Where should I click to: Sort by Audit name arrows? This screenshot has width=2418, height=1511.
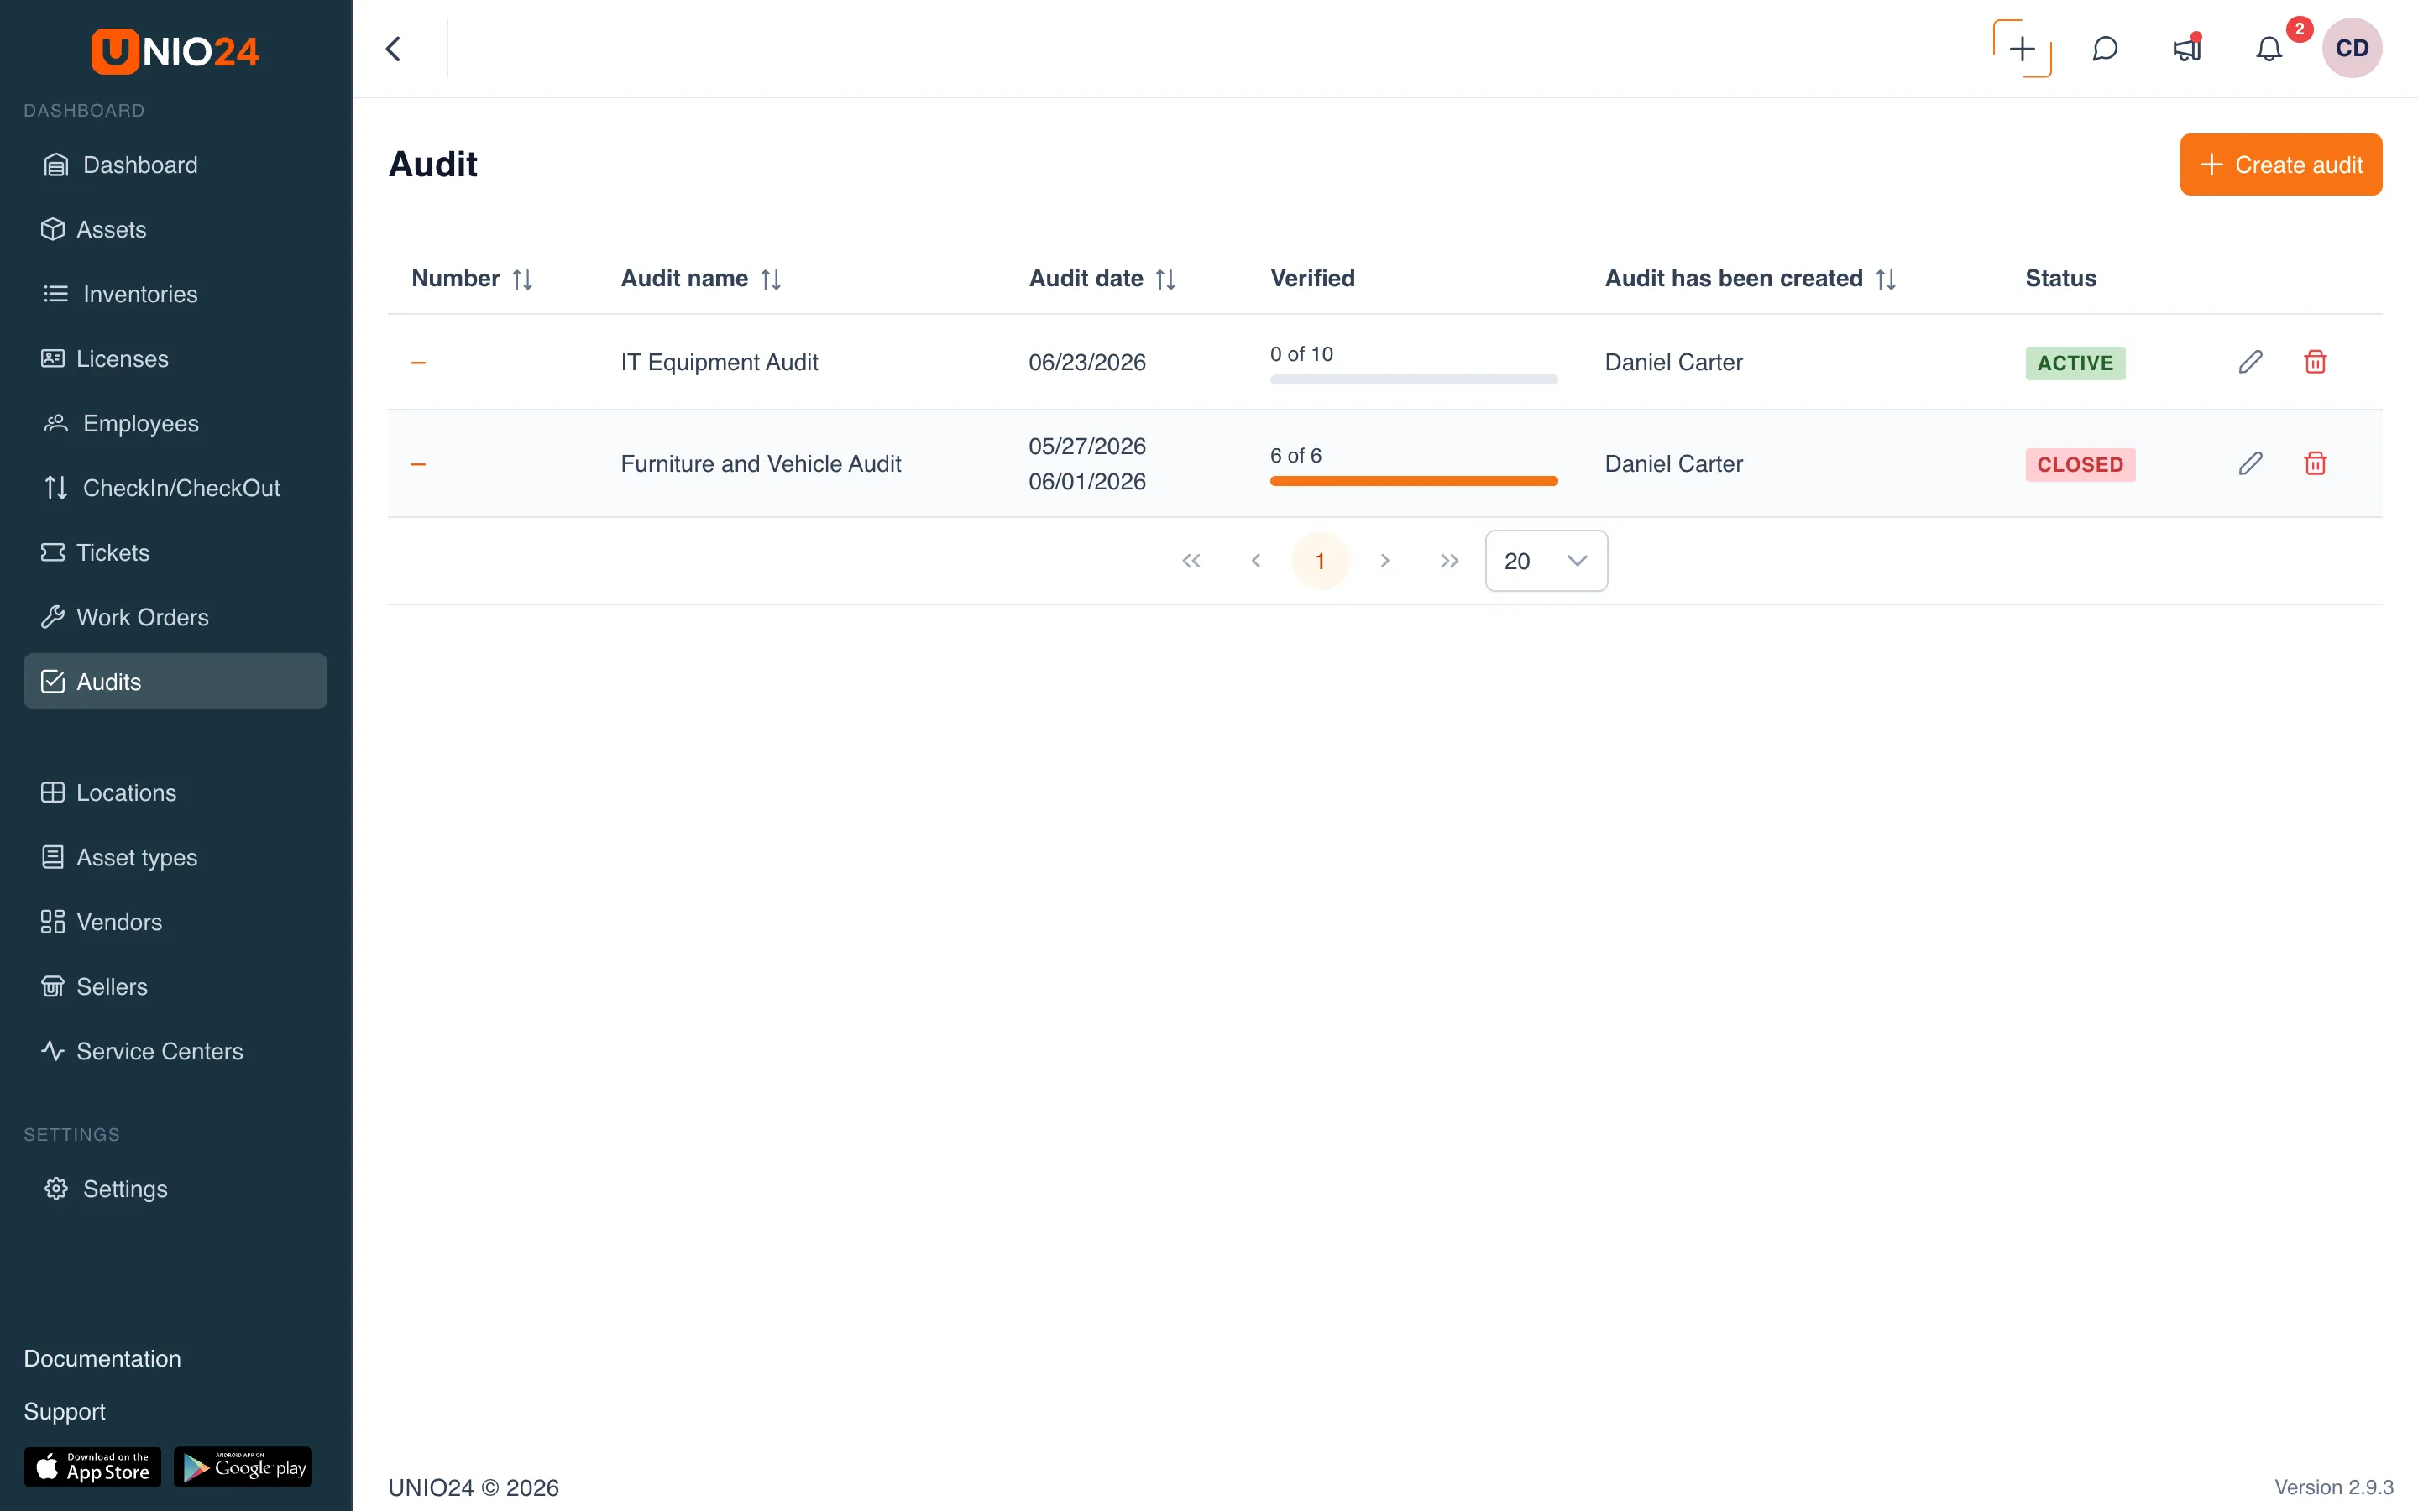pyautogui.click(x=771, y=280)
